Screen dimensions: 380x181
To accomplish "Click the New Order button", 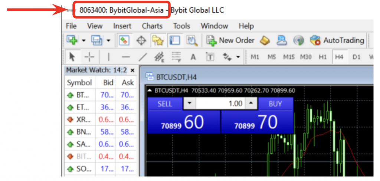I will coord(230,40).
